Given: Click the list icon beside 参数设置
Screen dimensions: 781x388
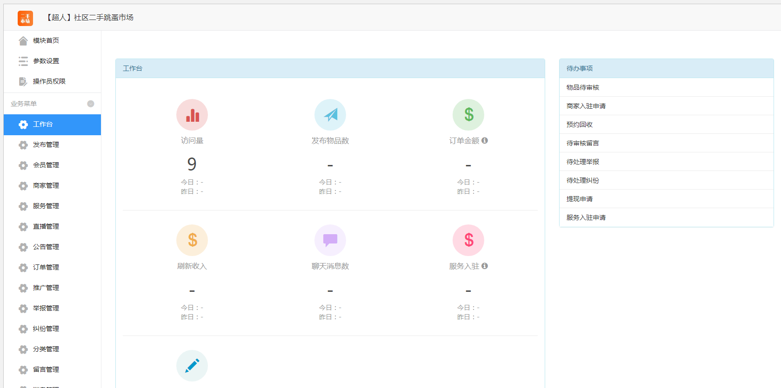Looking at the screenshot, I should pyautogui.click(x=23, y=61).
